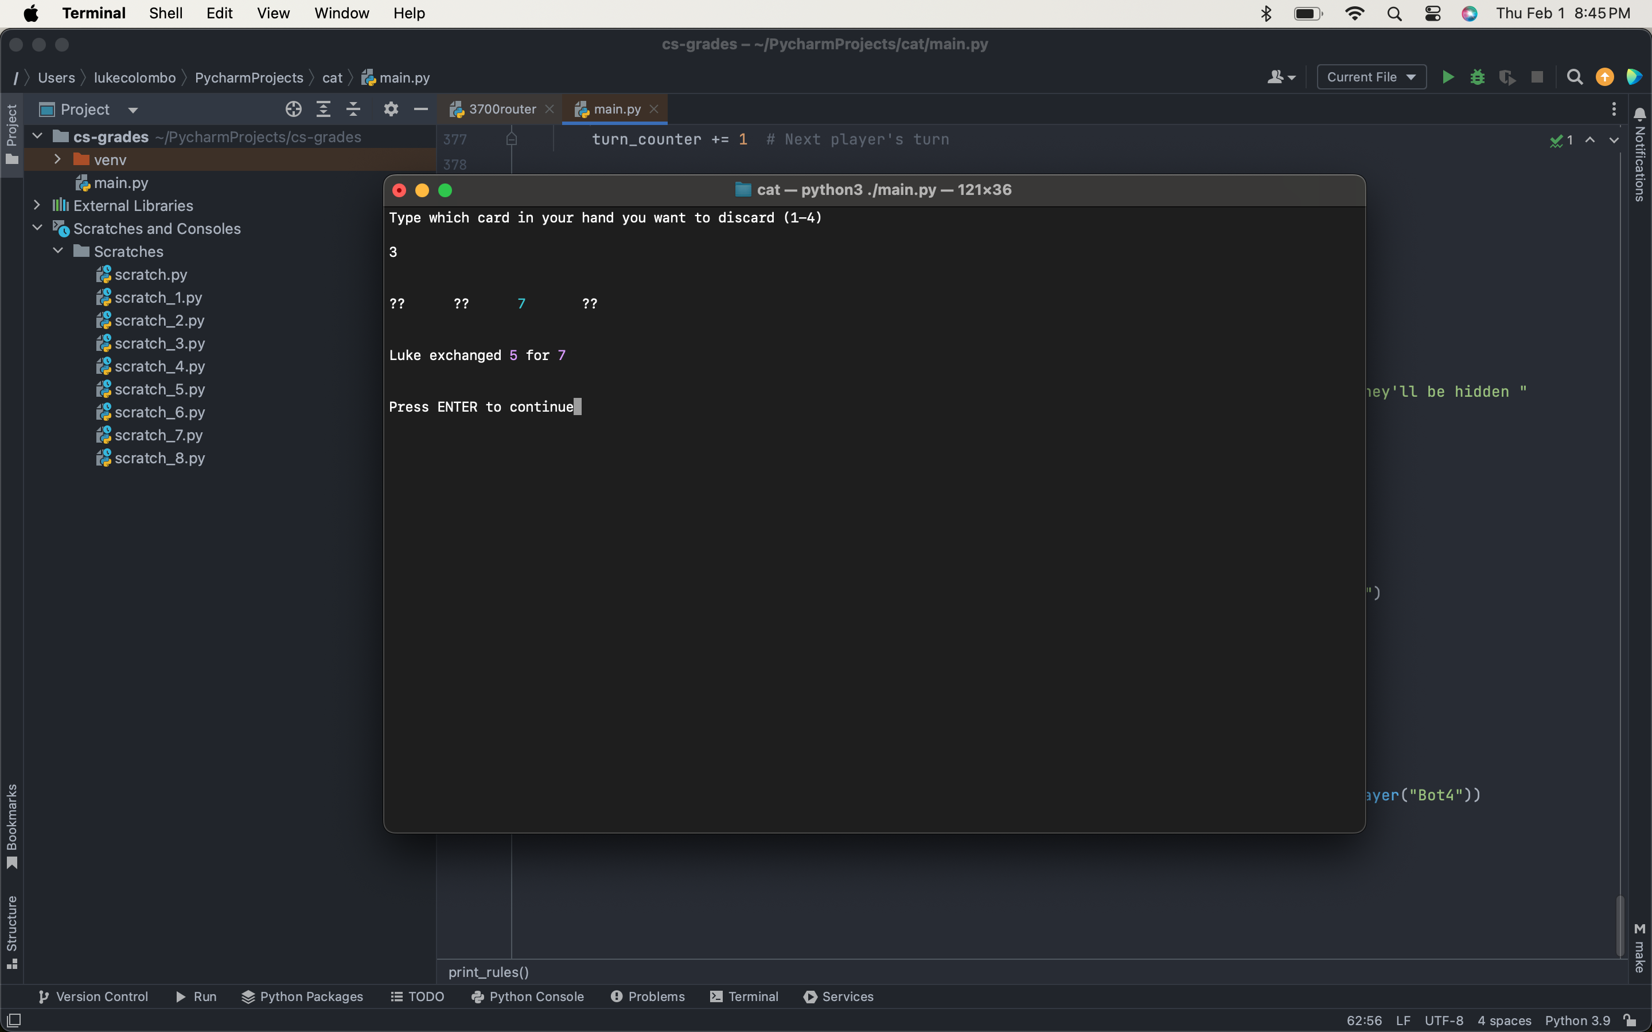Open the Shell menu in menu bar
This screenshot has width=1652, height=1032.
(x=165, y=13)
